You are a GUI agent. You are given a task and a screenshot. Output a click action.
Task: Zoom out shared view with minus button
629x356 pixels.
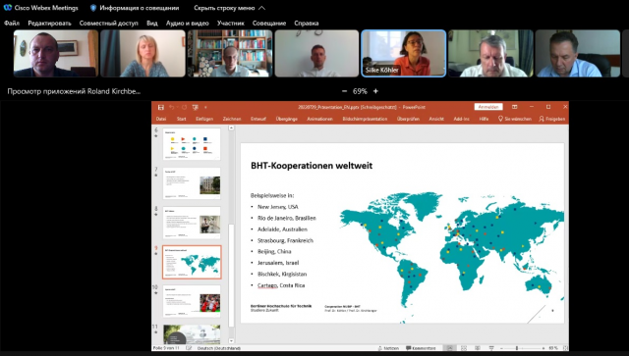tap(344, 91)
